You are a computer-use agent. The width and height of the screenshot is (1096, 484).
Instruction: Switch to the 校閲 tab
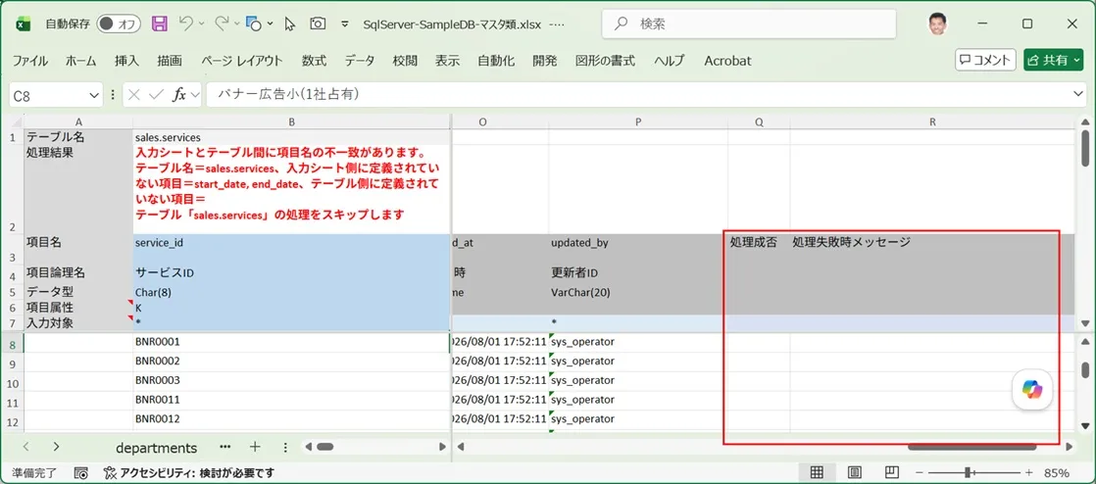[406, 61]
